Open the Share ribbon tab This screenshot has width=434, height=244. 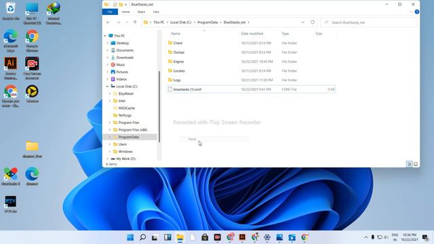pyautogui.click(x=141, y=12)
